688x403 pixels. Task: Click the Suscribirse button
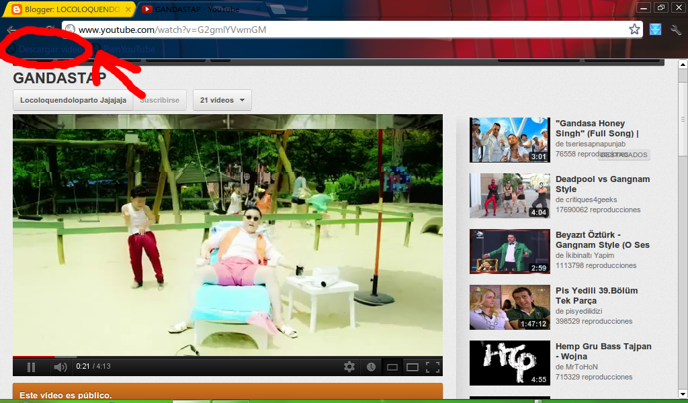(160, 100)
